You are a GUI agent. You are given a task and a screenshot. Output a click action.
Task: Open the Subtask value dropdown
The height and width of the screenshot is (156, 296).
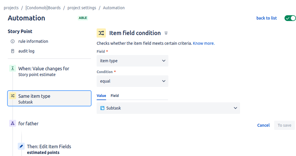tap(168, 108)
